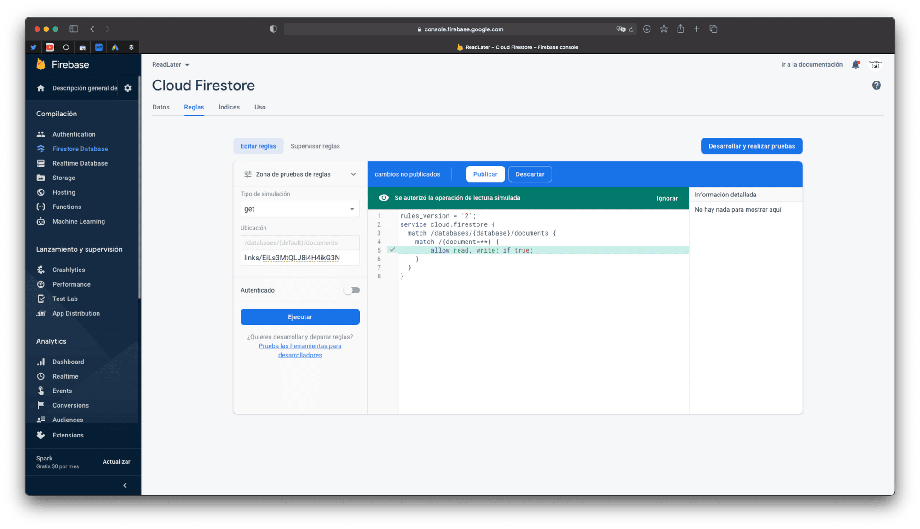Click the YouTube pinned tab
This screenshot has height=529, width=920.
[50, 47]
